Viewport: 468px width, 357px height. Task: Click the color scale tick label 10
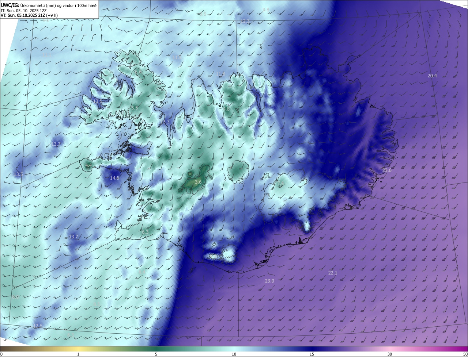[234, 354]
